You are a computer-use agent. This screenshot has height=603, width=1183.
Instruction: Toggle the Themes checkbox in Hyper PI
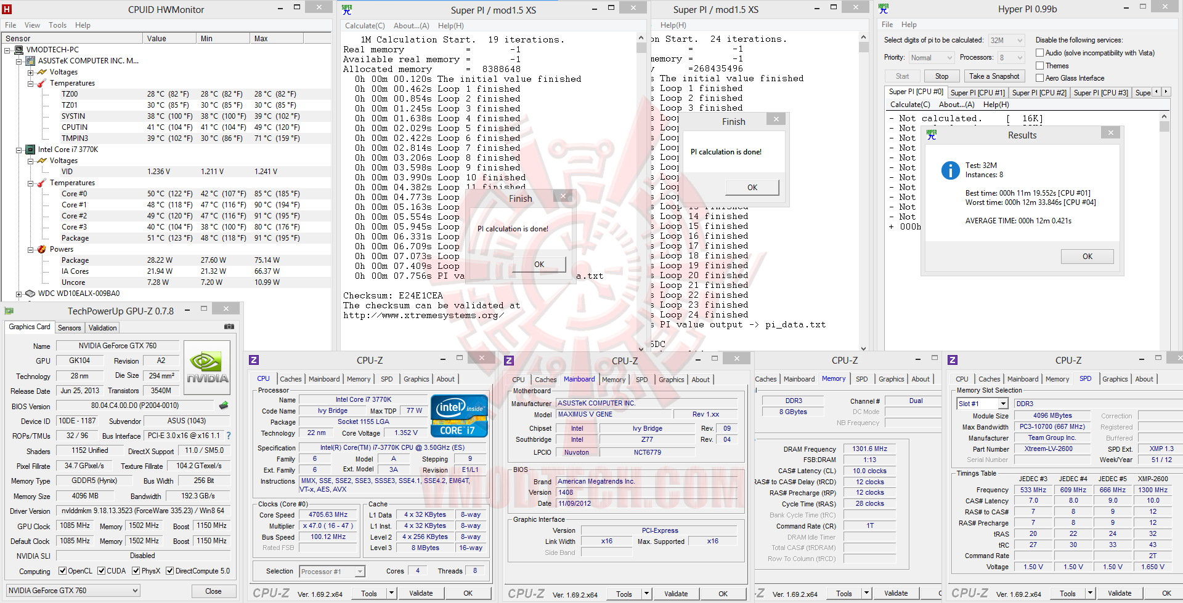click(x=1039, y=66)
